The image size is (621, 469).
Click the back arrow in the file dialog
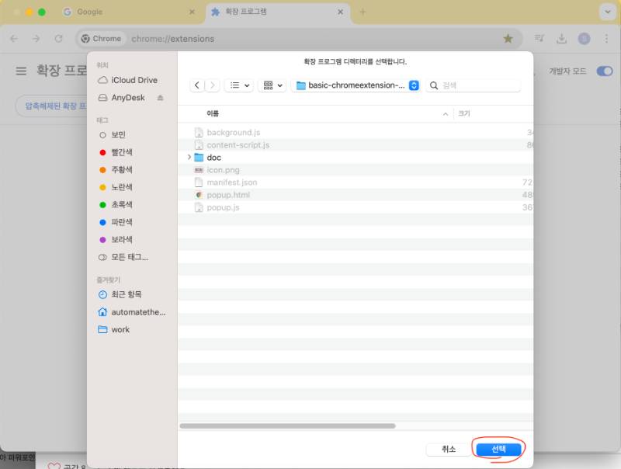tap(198, 85)
